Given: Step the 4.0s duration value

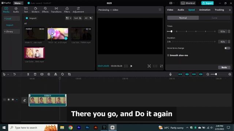Looking at the screenshot, I should coord(229,42).
